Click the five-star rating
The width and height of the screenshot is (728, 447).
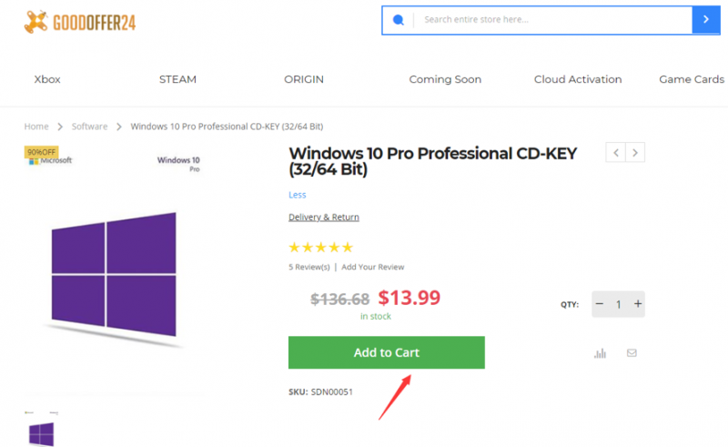pyautogui.click(x=320, y=247)
